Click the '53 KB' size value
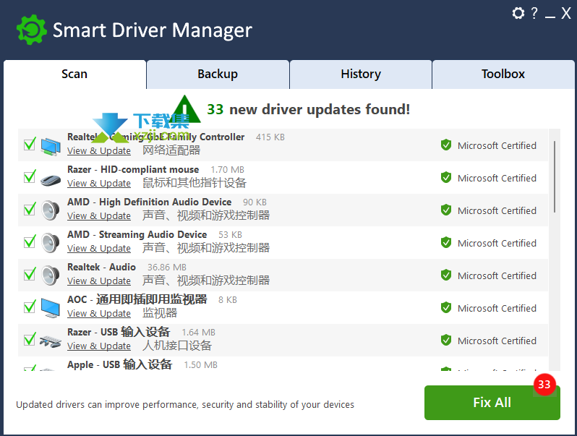This screenshot has height=436, width=577. [230, 235]
